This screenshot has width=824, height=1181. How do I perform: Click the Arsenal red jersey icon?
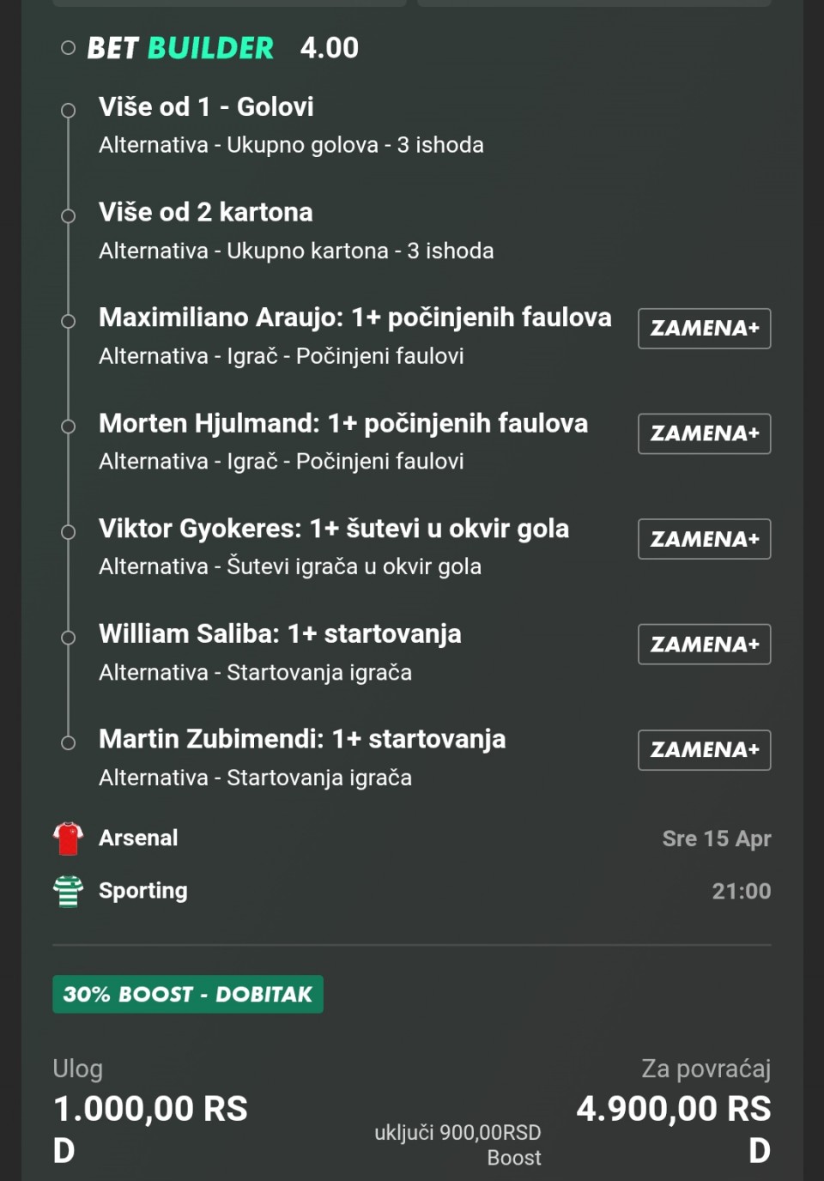(x=68, y=839)
